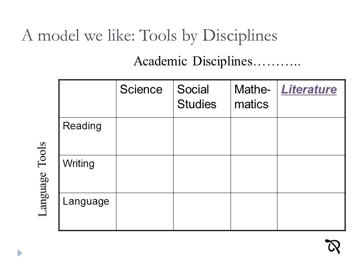Click the Language row label
The image size is (354, 266).
tap(86, 201)
